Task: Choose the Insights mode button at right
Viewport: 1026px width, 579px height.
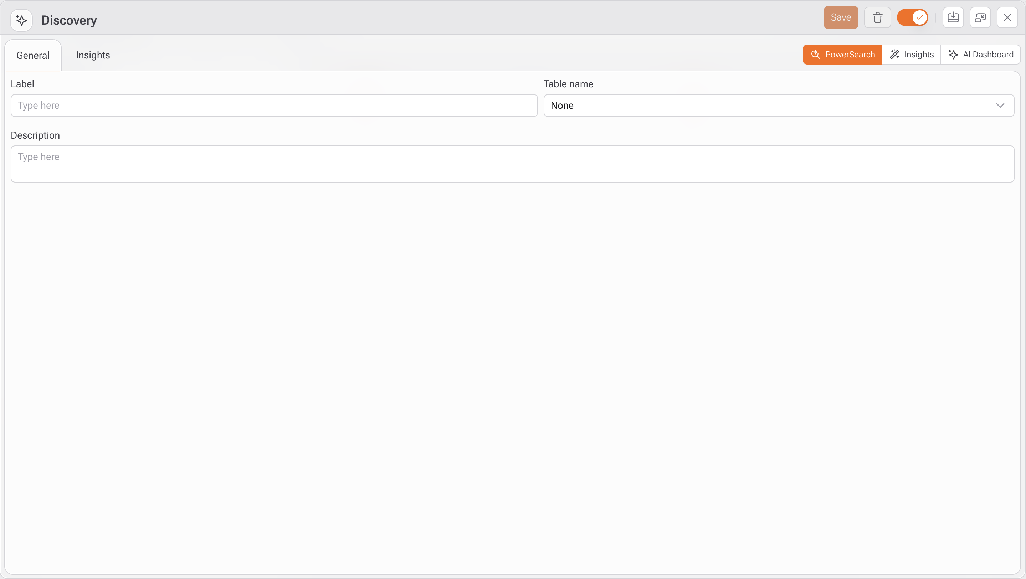Action: click(x=911, y=55)
